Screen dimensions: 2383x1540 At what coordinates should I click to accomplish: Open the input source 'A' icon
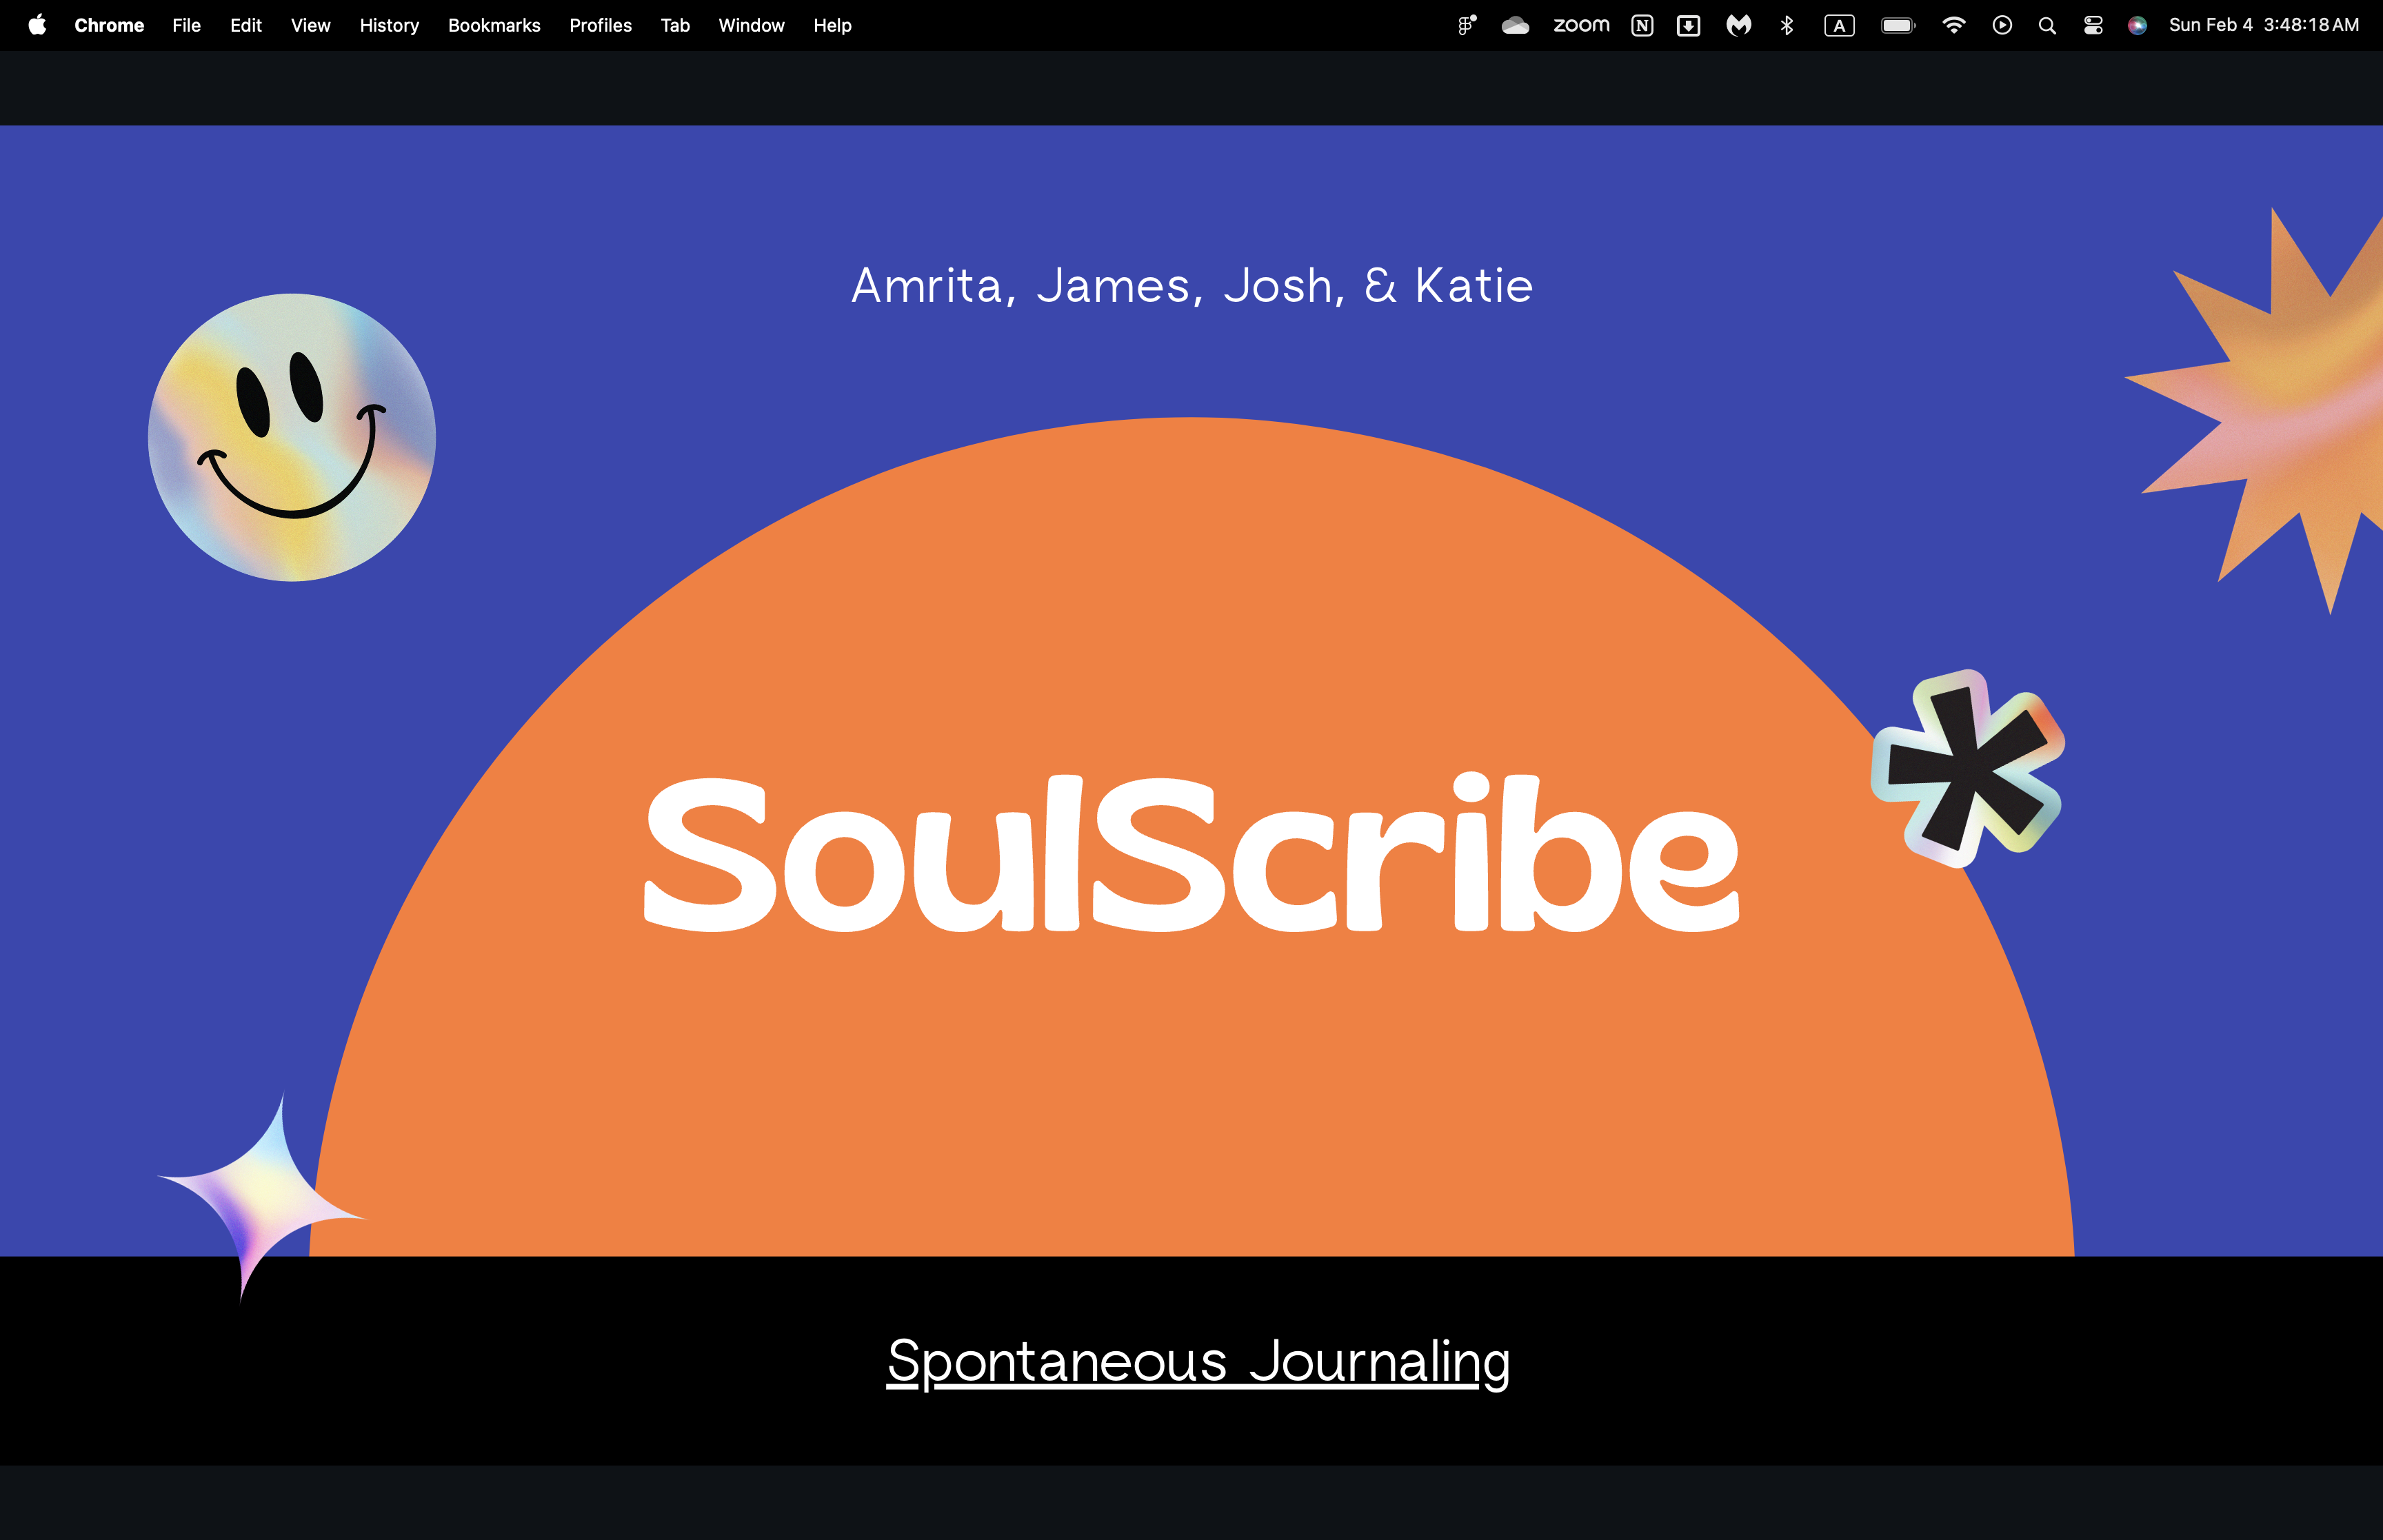[x=1839, y=25]
